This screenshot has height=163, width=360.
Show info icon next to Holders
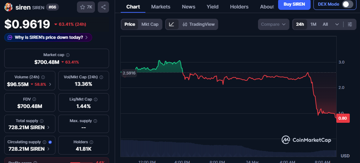click(91, 142)
